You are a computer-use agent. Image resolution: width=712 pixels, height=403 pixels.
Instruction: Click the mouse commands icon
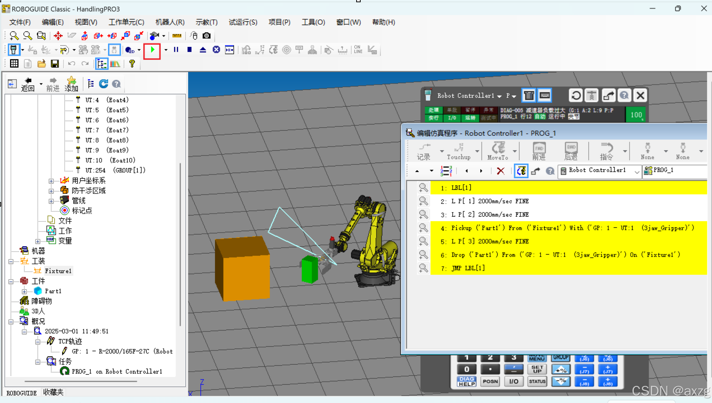(194, 36)
